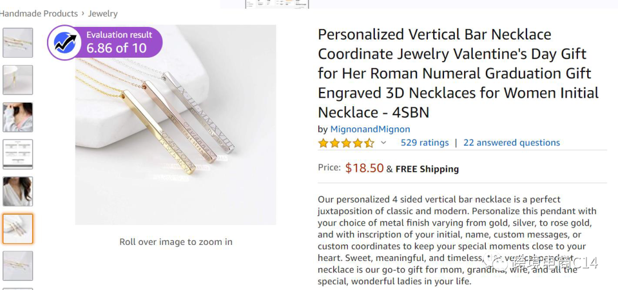This screenshot has height=290, width=618.
Task: Show the fifth thumbnail with dark-haired model
Action: click(18, 191)
